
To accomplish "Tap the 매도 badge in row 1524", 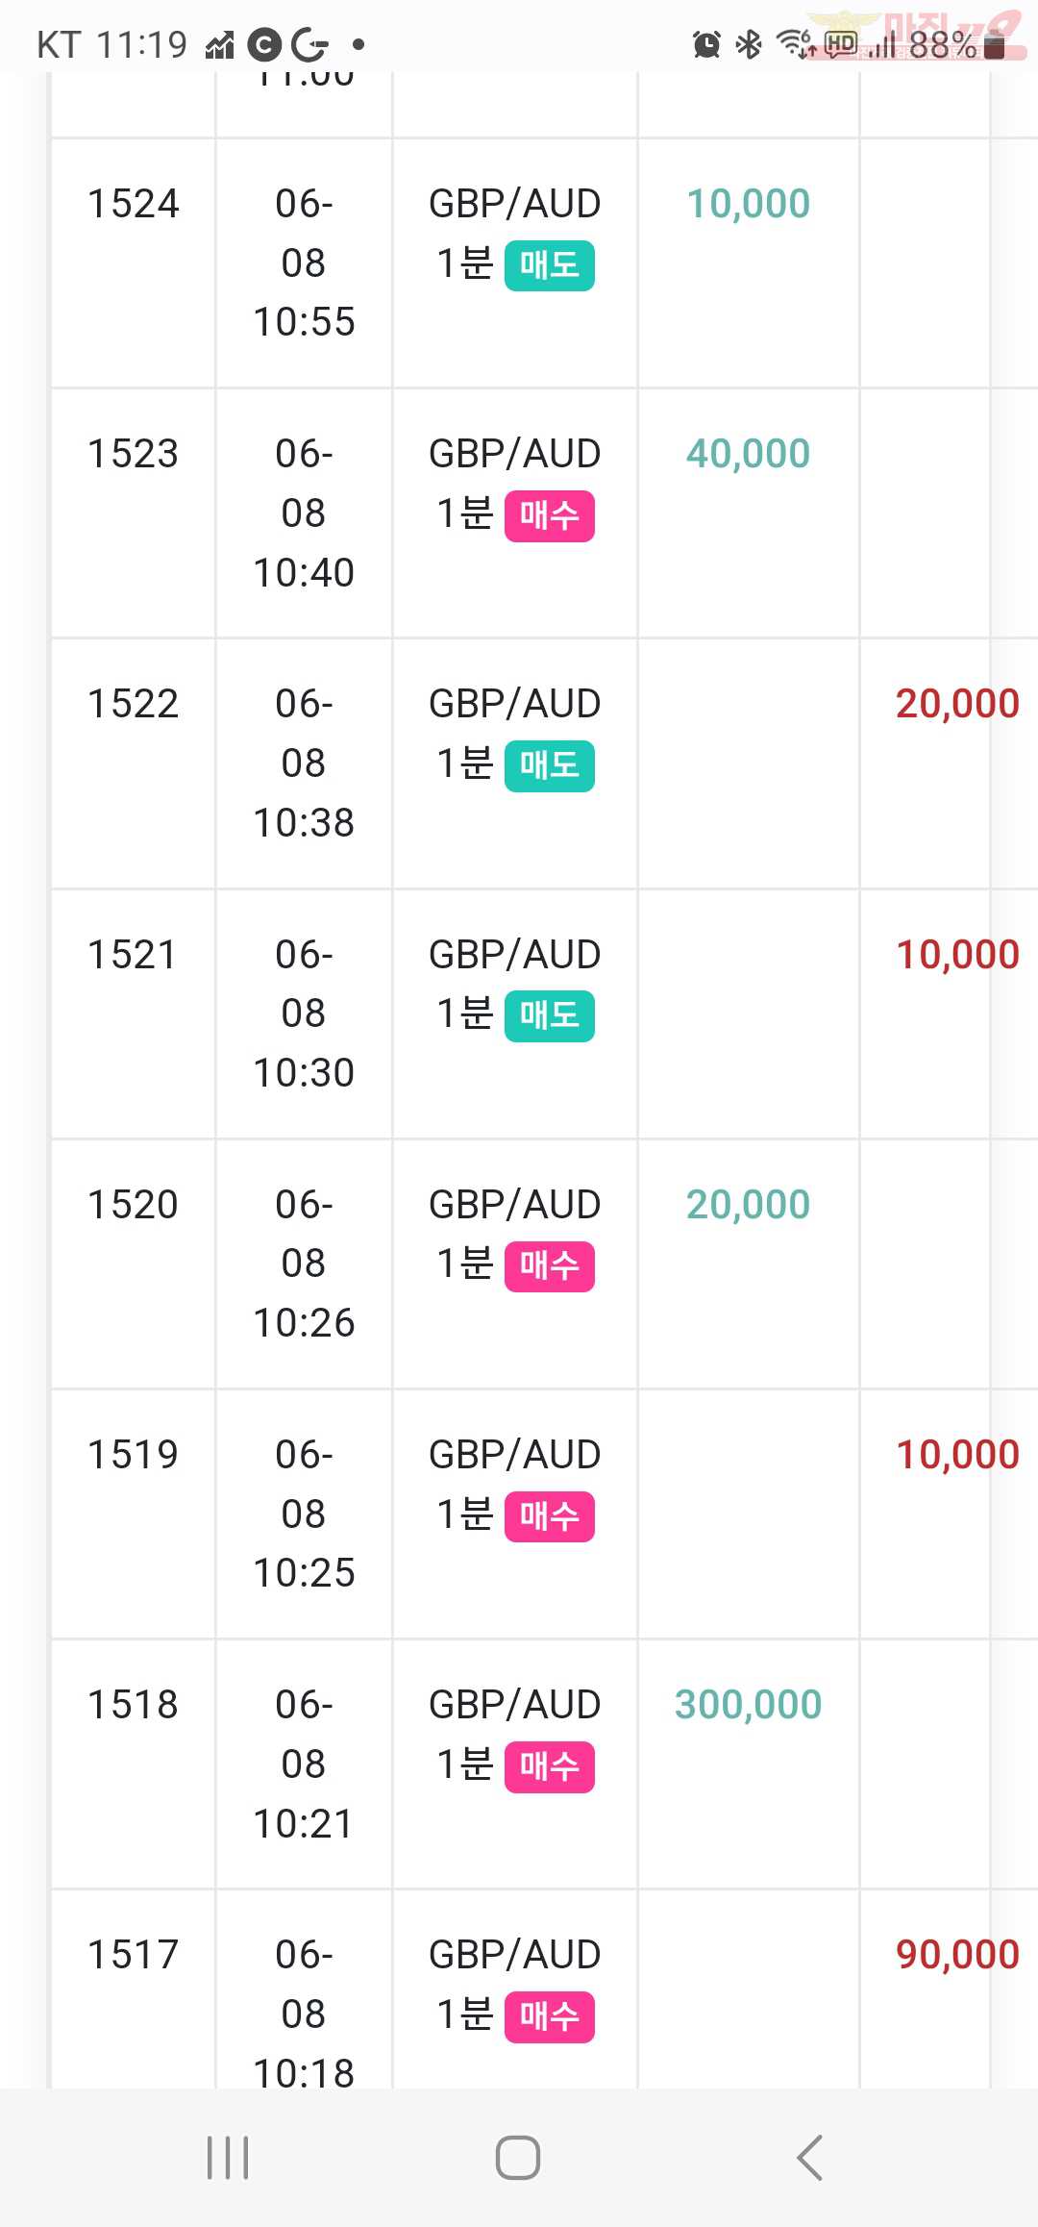I will tap(549, 265).
